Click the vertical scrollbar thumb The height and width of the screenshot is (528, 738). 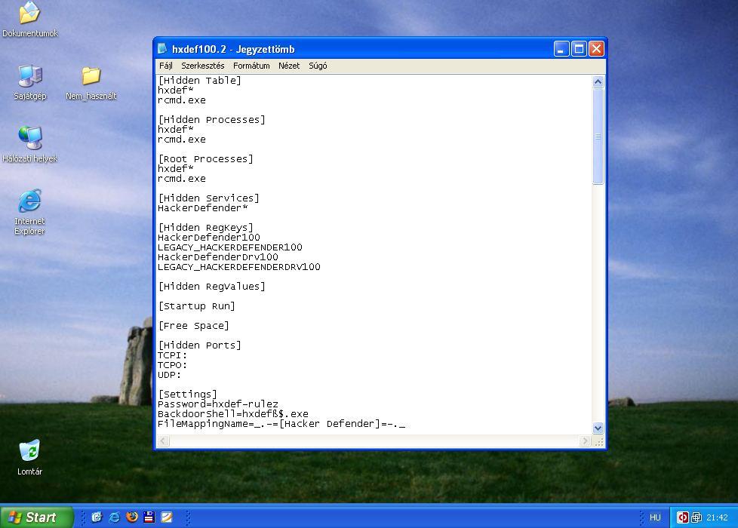click(x=598, y=137)
